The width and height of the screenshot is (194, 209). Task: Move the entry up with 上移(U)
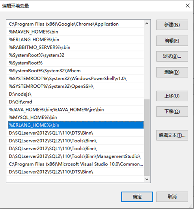point(172,96)
